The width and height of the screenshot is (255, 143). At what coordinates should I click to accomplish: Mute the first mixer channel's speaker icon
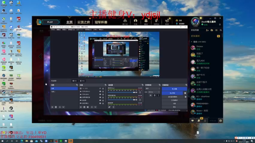[x=136, y=92]
